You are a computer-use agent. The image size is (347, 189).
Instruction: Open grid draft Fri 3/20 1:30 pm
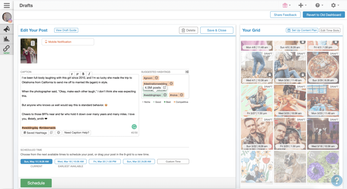coord(290,134)
